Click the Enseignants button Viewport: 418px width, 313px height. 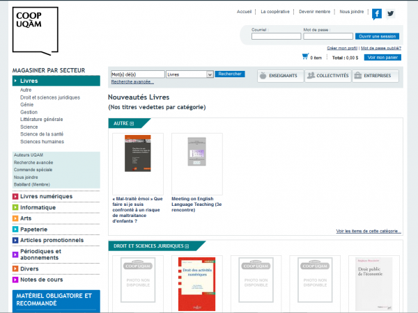click(280, 76)
